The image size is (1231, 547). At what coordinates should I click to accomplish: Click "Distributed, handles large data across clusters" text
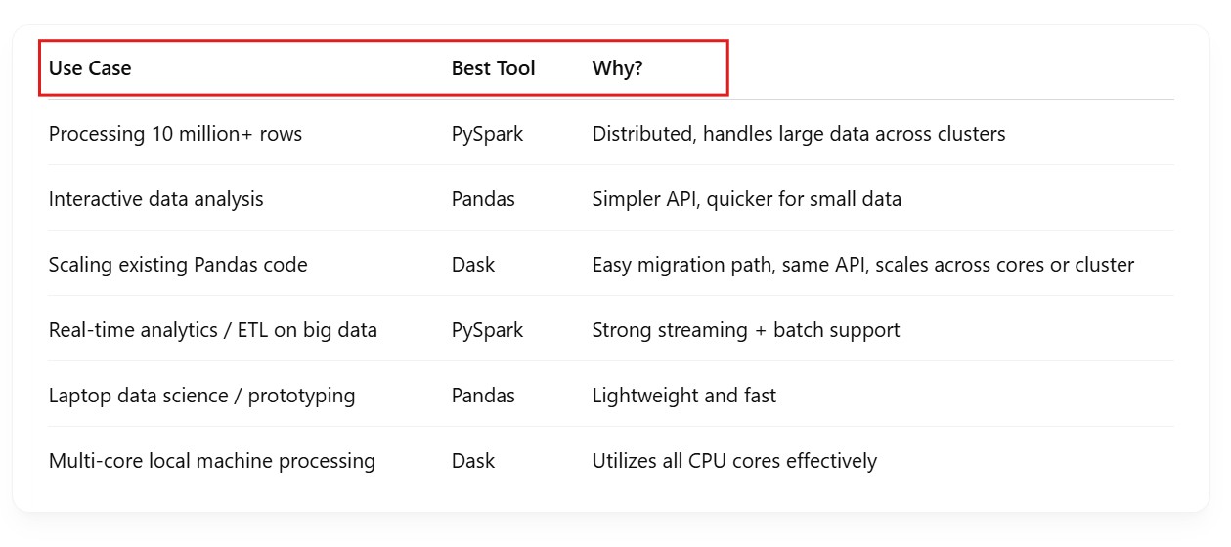click(798, 134)
